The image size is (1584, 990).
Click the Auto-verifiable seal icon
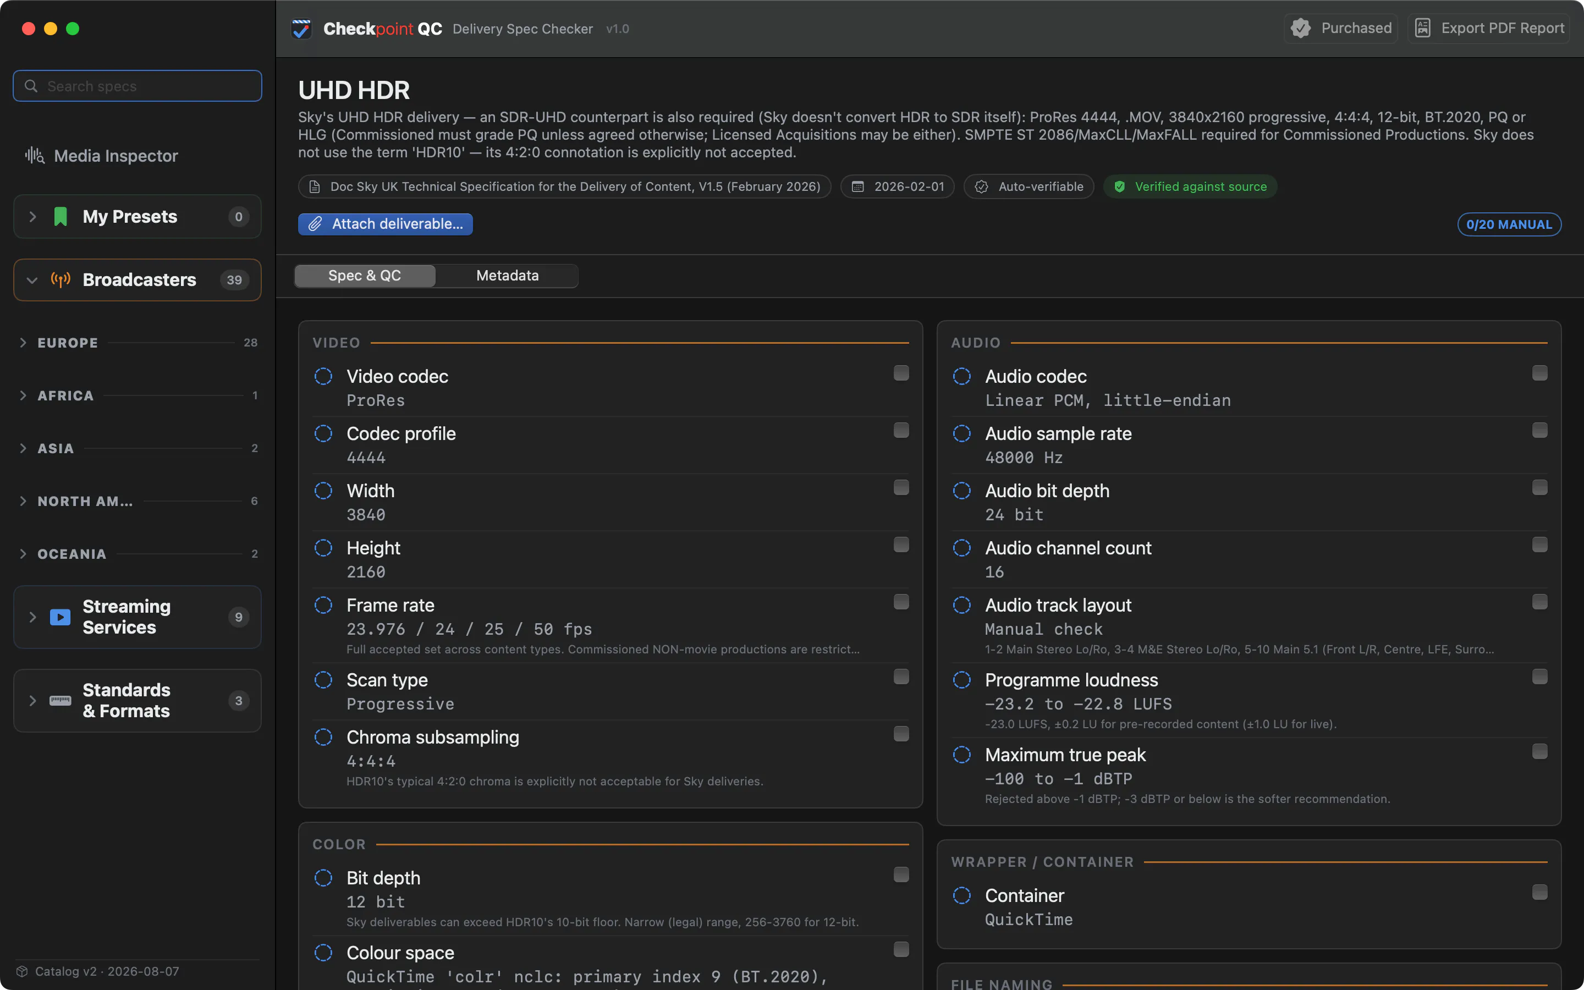pyautogui.click(x=981, y=186)
